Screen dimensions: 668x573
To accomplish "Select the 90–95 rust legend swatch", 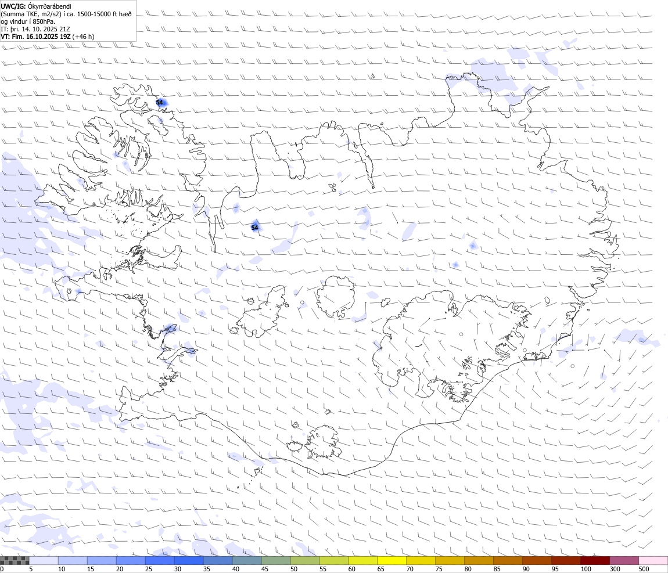I will [537, 560].
